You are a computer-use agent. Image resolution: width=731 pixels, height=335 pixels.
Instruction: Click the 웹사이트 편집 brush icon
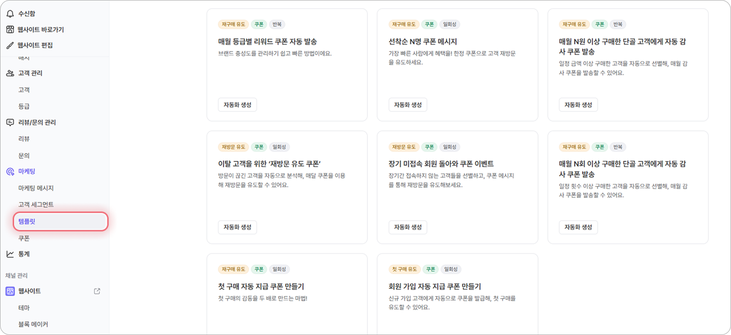(10, 45)
